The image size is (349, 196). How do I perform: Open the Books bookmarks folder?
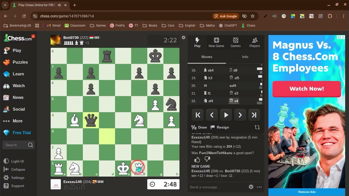coord(150,25)
